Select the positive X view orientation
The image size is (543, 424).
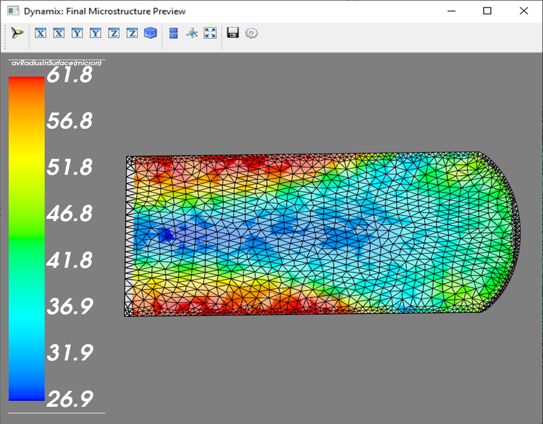pyautogui.click(x=40, y=33)
